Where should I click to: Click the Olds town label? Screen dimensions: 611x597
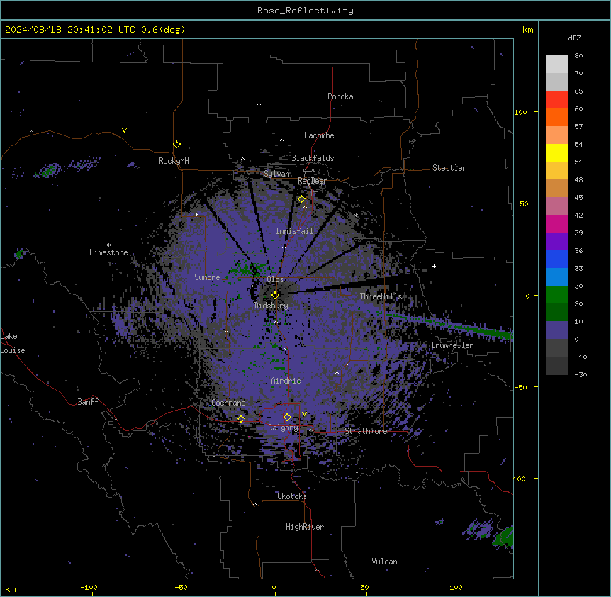click(x=275, y=279)
